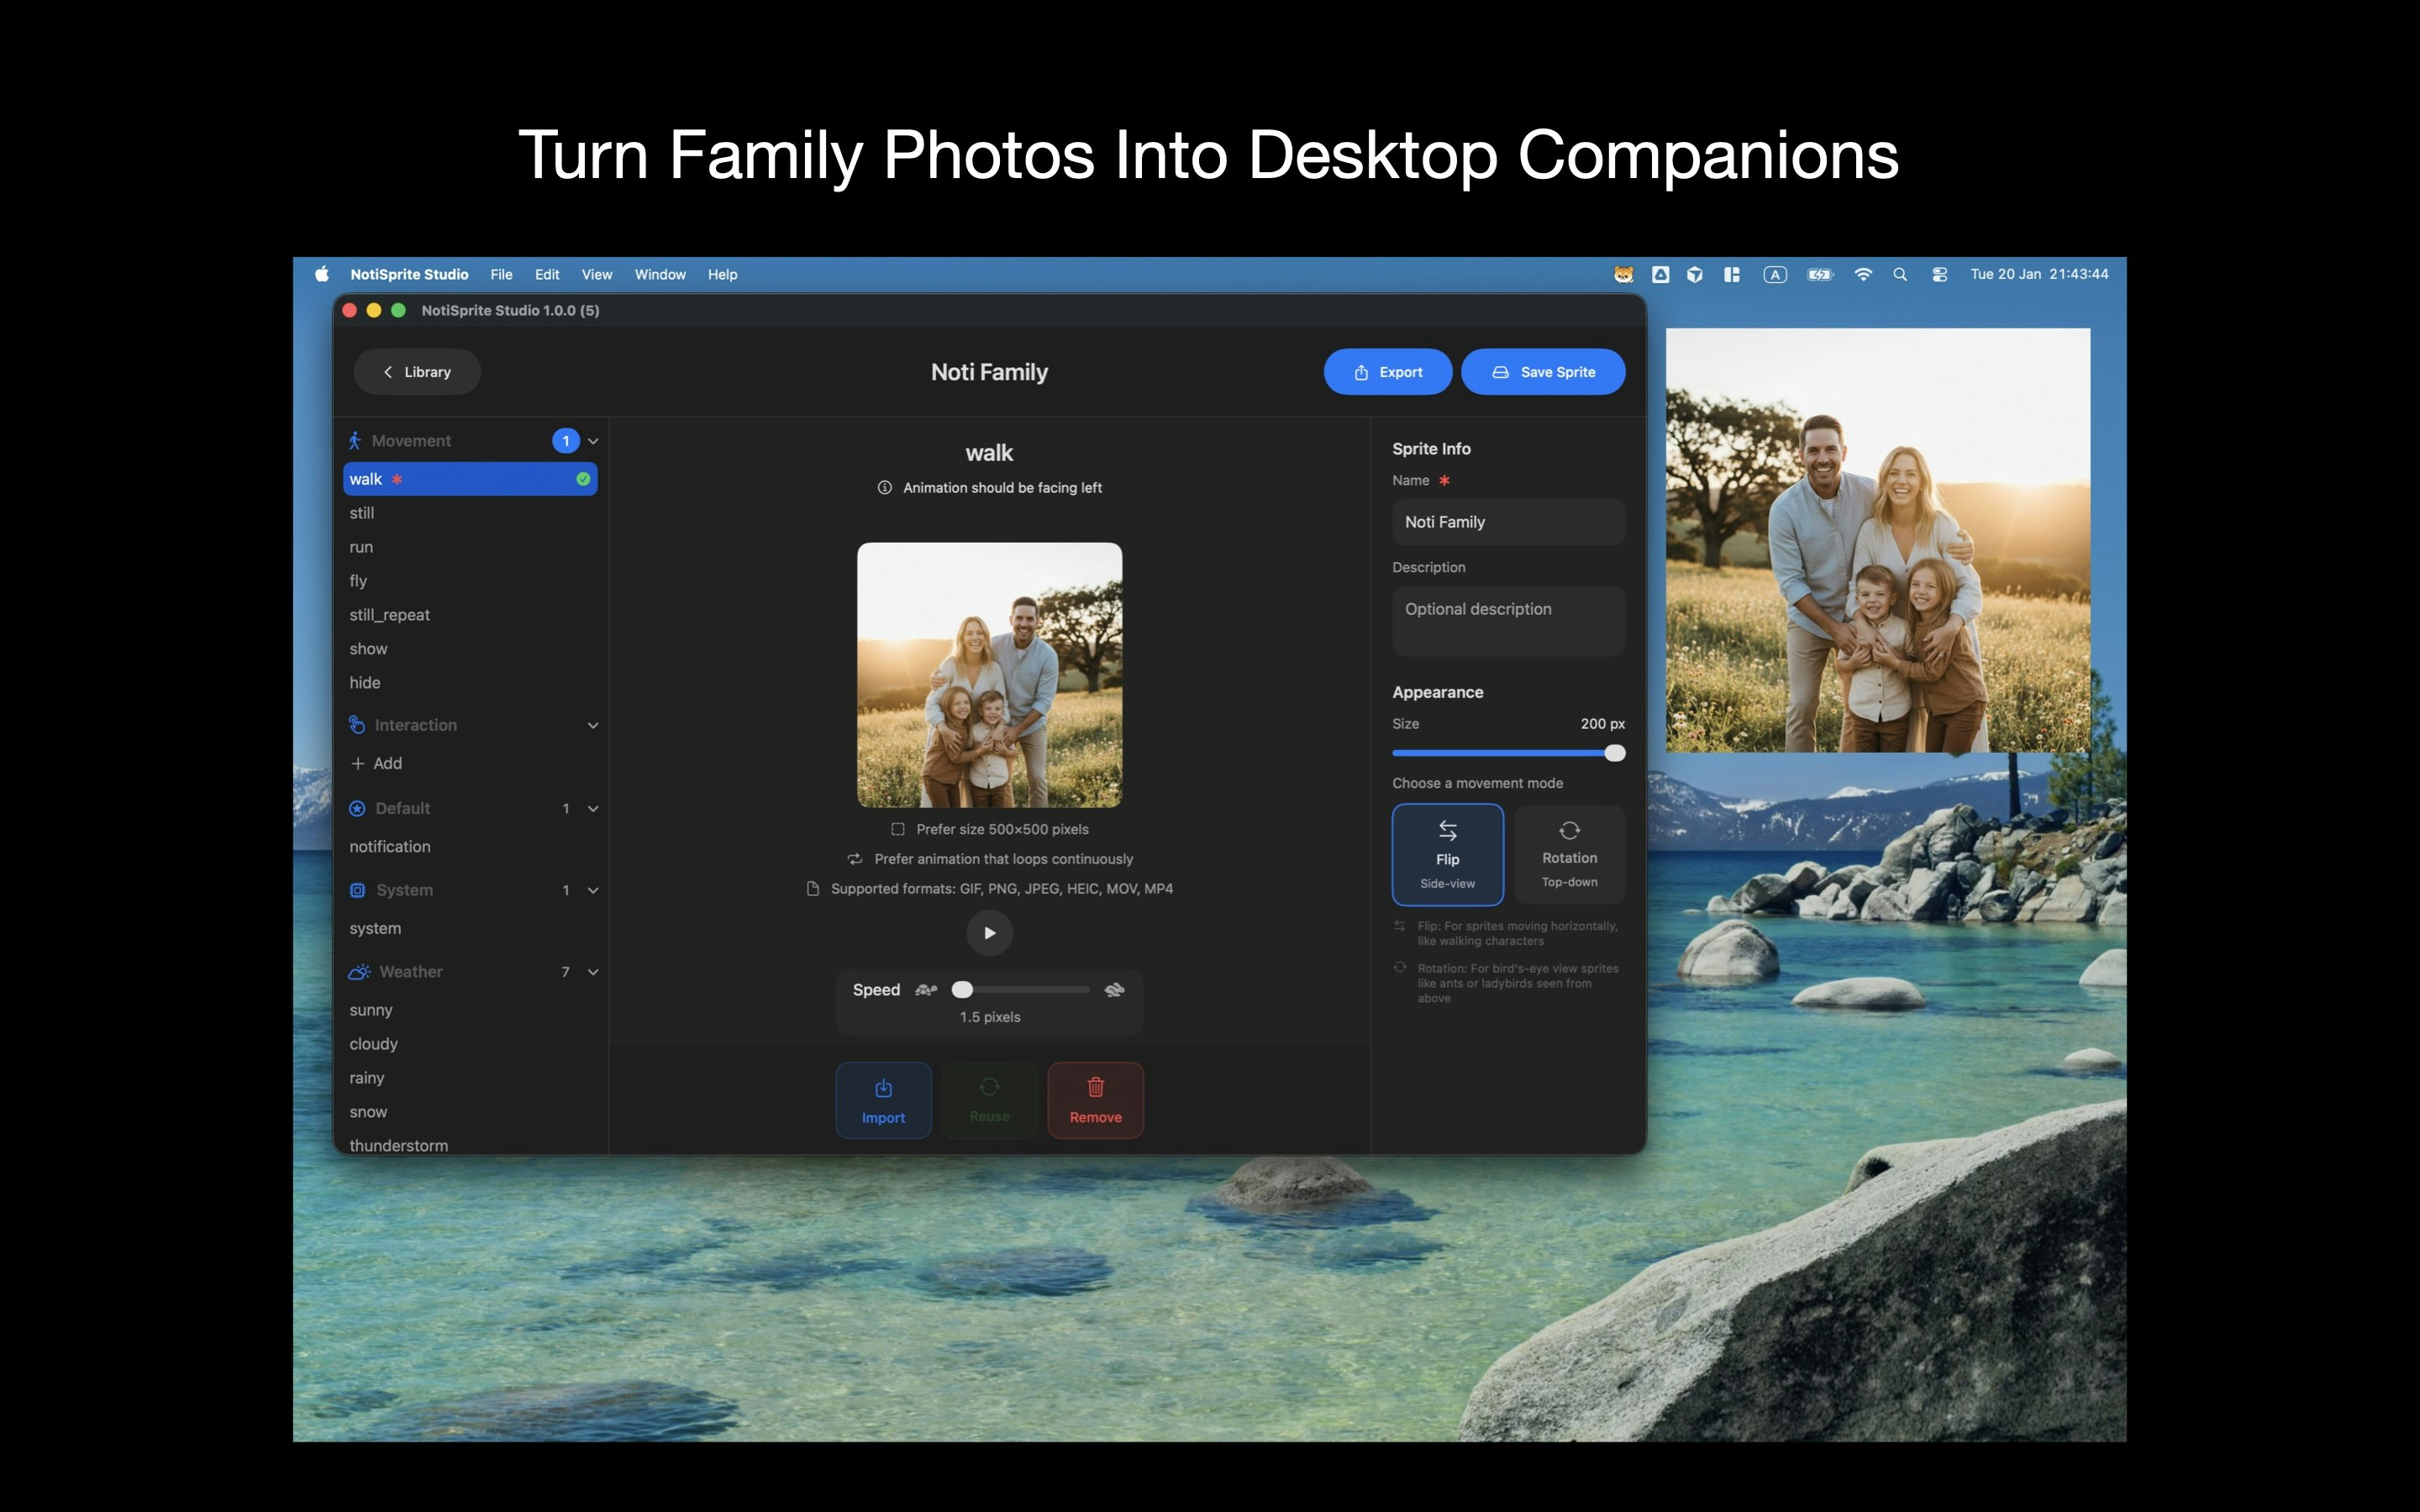Click the Save Sprite button
Viewport: 2420px width, 1512px height.
tap(1542, 371)
